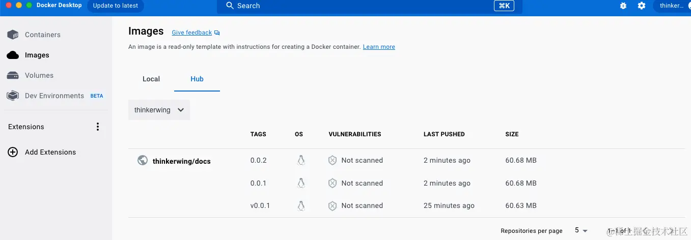691x240 pixels.
Task: Click the Linux penguin icon for tag 0.0.2
Action: (301, 161)
